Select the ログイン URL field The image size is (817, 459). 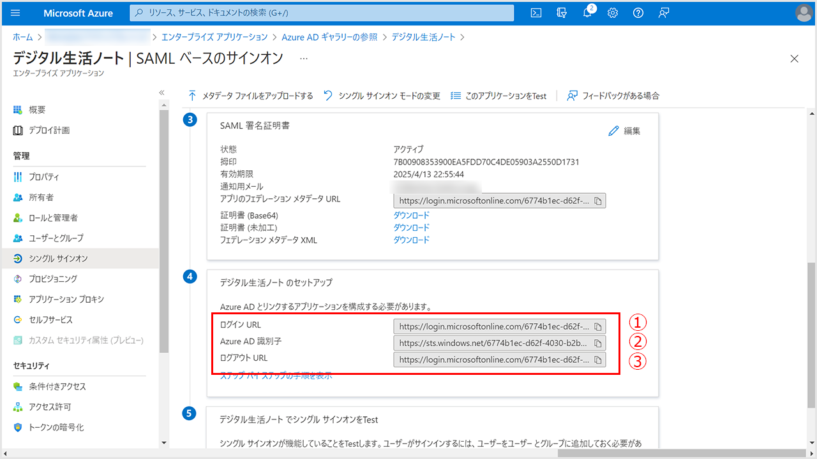(499, 326)
